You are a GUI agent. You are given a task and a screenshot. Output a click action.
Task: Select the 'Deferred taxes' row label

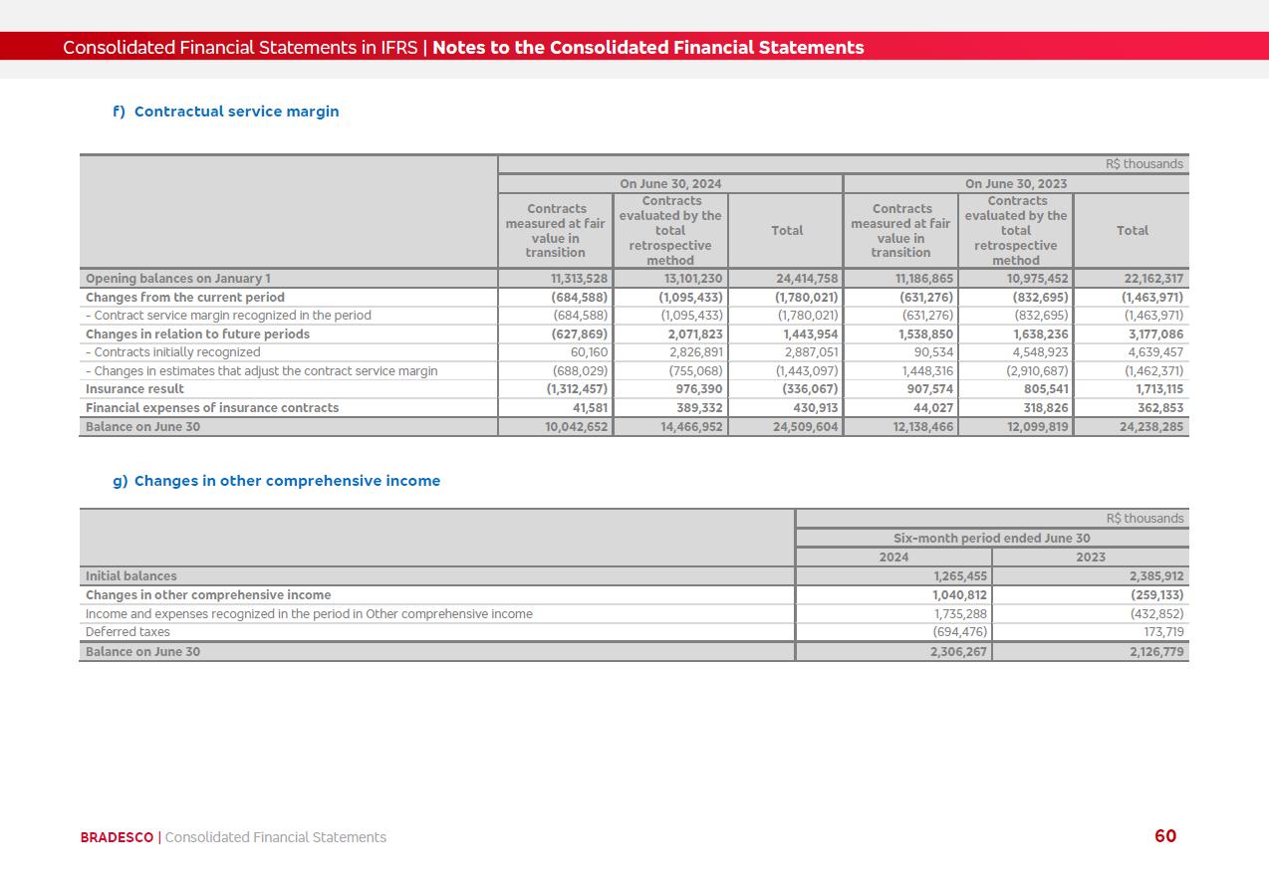(x=127, y=632)
